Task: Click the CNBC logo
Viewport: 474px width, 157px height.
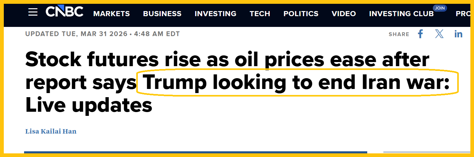Action: pos(65,12)
